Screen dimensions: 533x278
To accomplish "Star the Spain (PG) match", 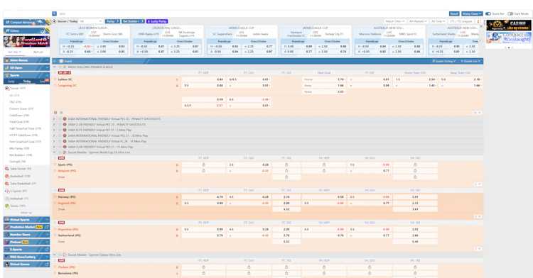I will [x=55, y=165].
